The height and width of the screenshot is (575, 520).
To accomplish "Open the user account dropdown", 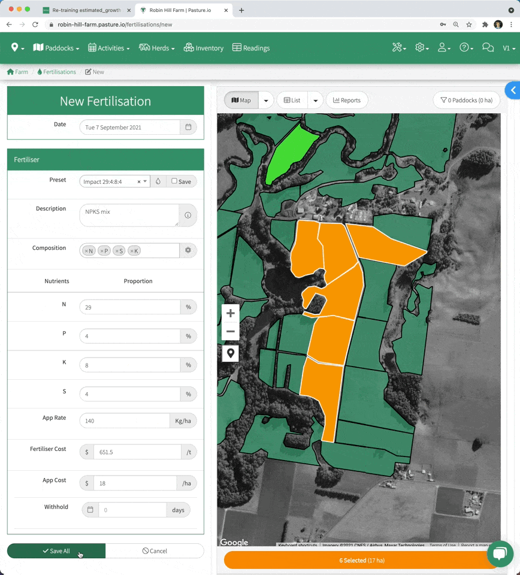I will pos(444,48).
